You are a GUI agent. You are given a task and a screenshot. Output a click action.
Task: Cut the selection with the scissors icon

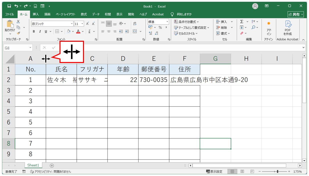(18, 22)
